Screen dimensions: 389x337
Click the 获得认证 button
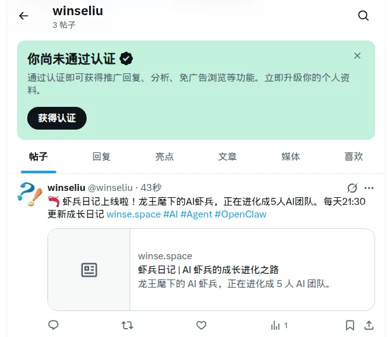pyautogui.click(x=57, y=118)
